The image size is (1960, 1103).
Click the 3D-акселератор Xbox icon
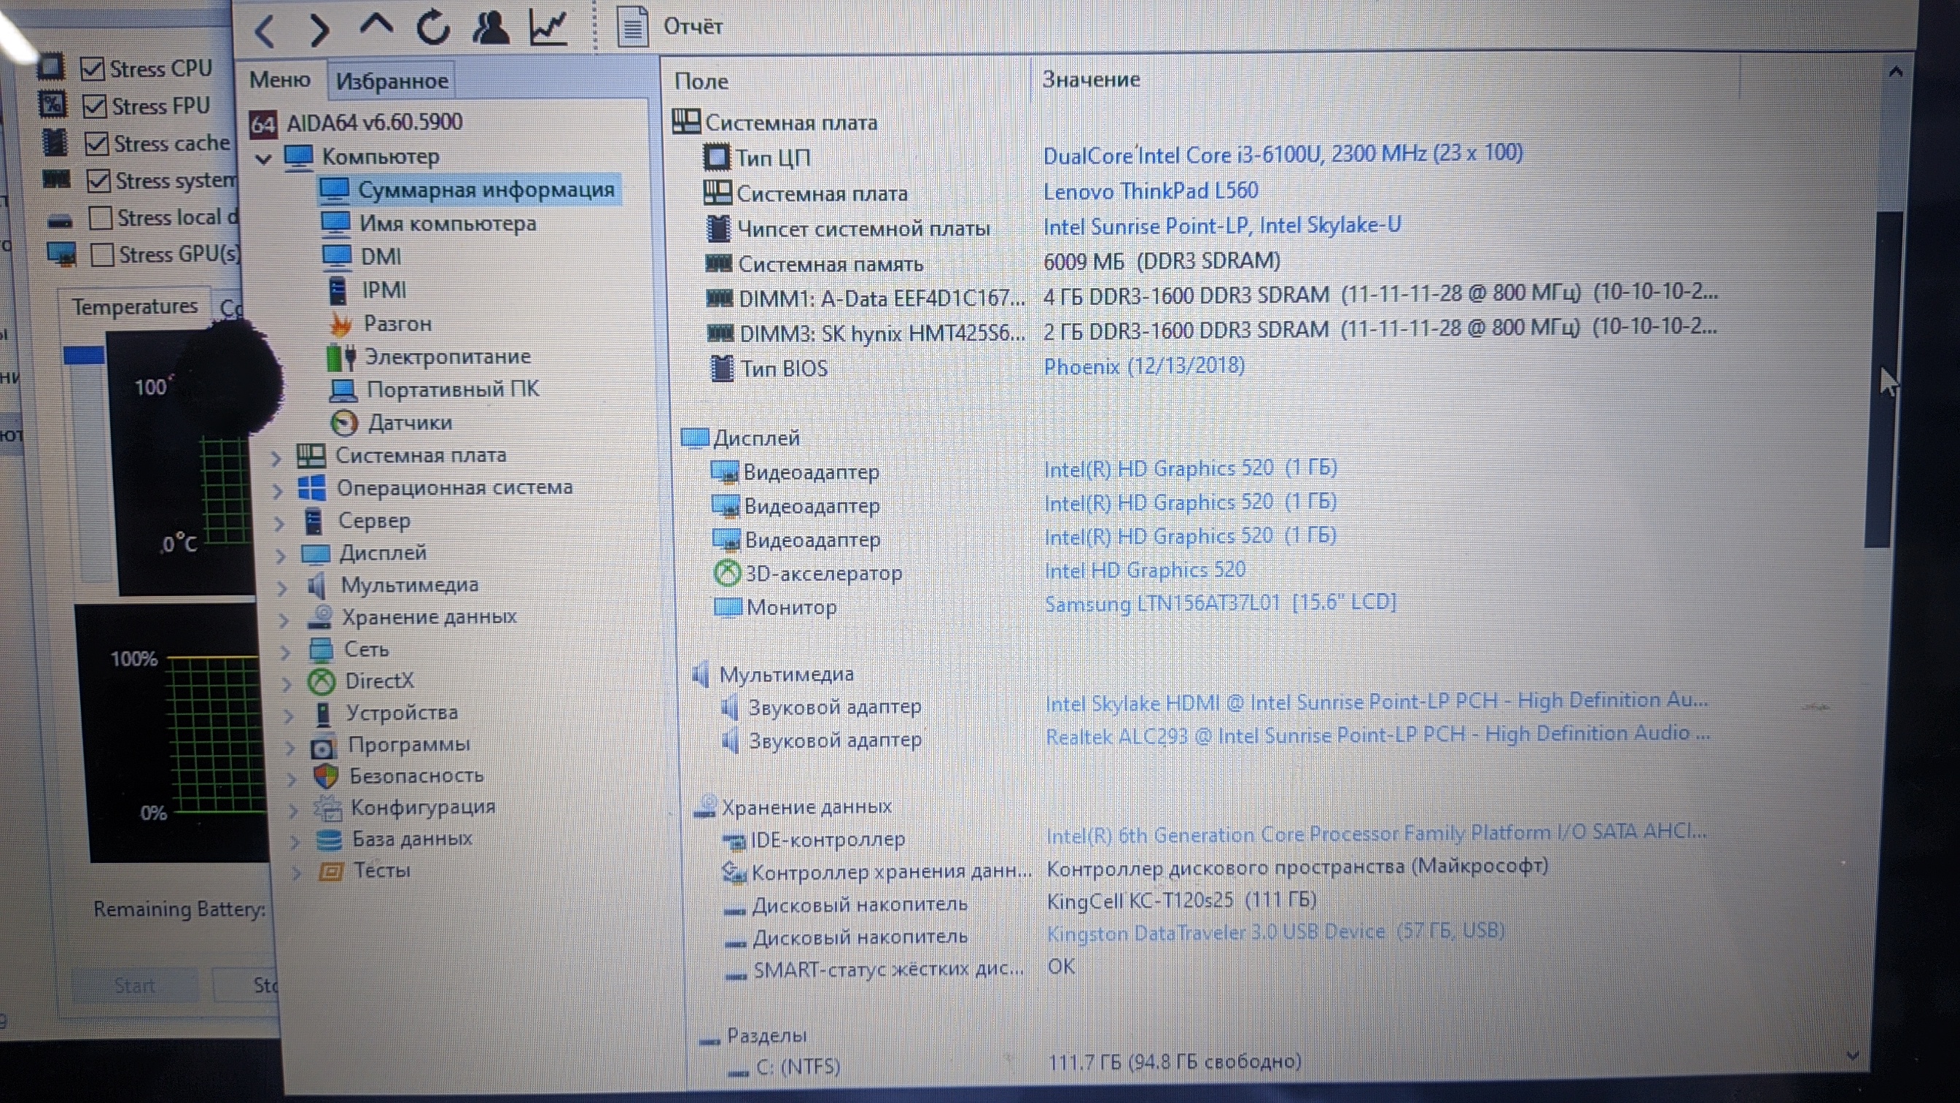pyautogui.click(x=727, y=573)
